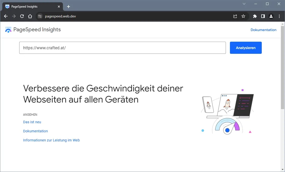
Task: Open Chrome's three-dot menu
Action: point(279,16)
